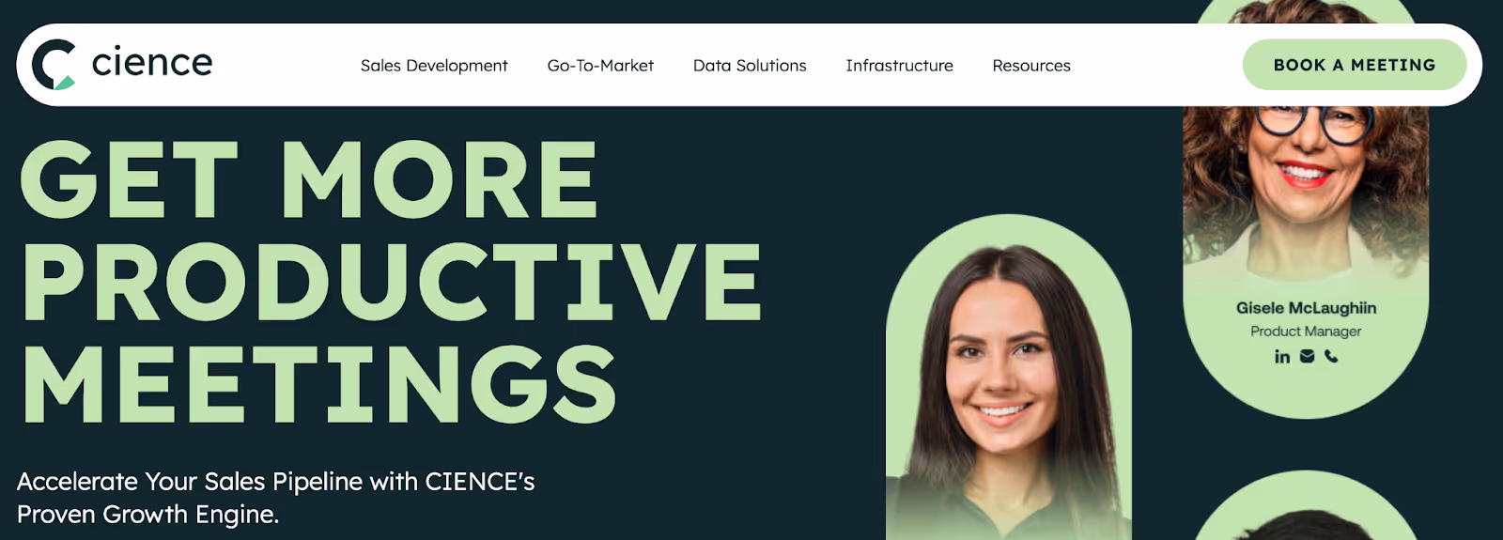Viewport: 1503px width, 540px height.
Task: Click the email envelope icon under Product Manager
Action: [x=1307, y=357]
